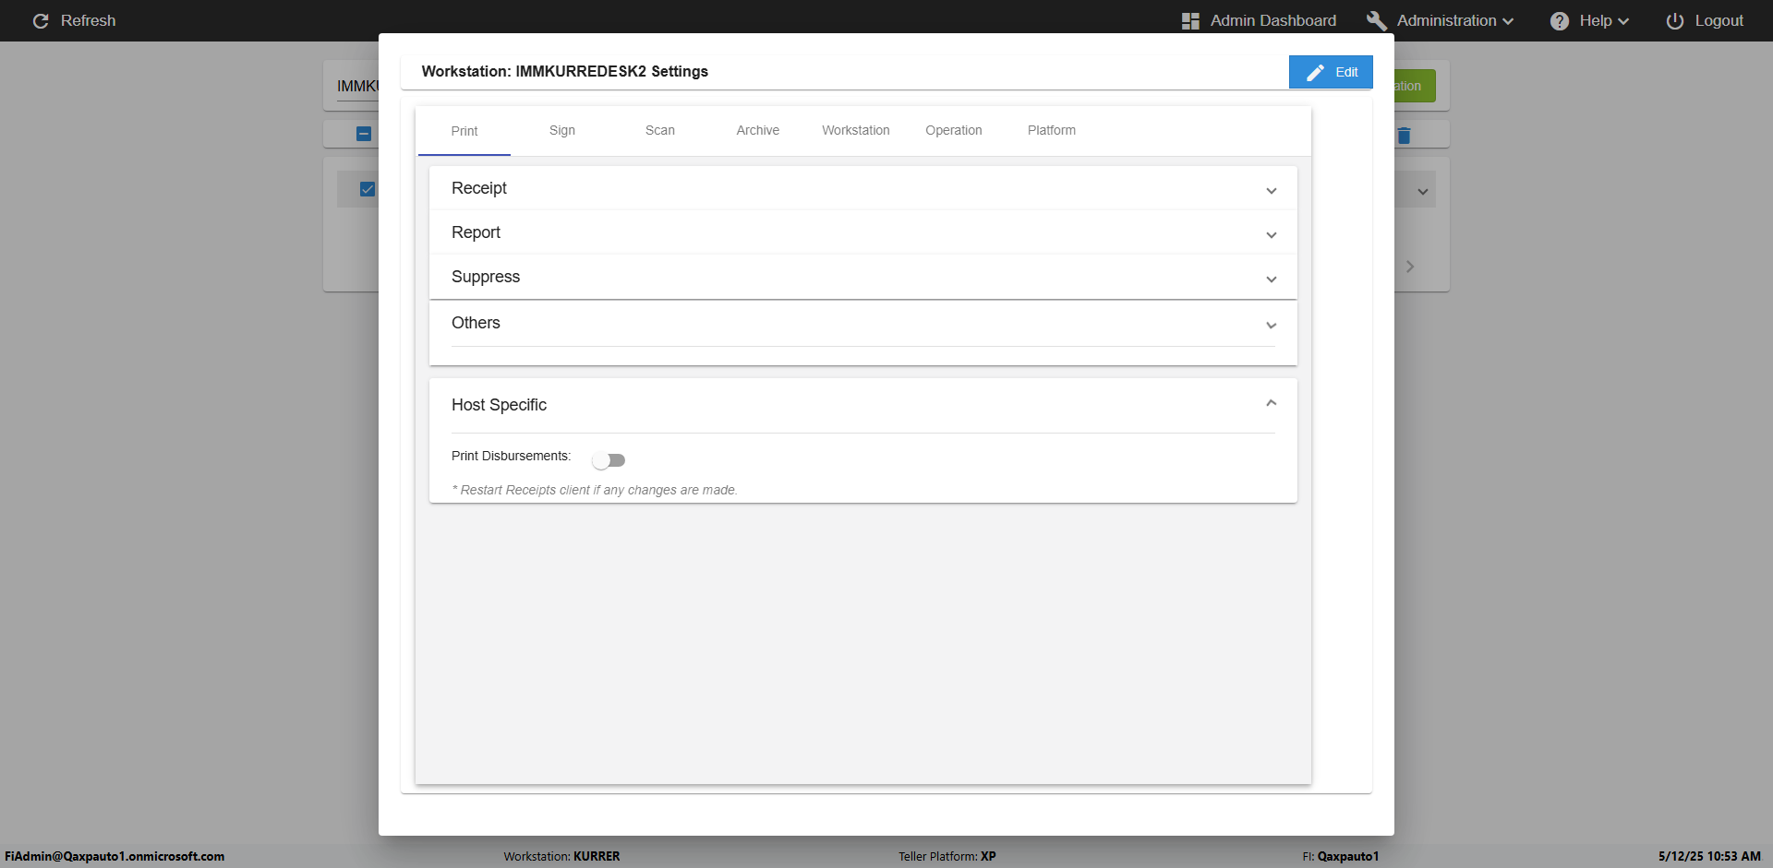Screen dimensions: 1773x868
Task: Switch to the Platform tab
Action: (1052, 130)
